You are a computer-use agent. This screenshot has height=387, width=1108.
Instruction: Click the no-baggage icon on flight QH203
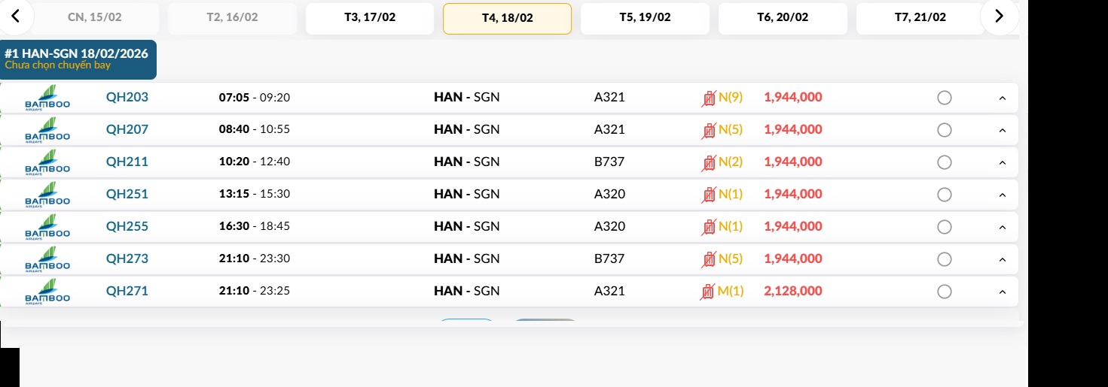[x=708, y=98]
